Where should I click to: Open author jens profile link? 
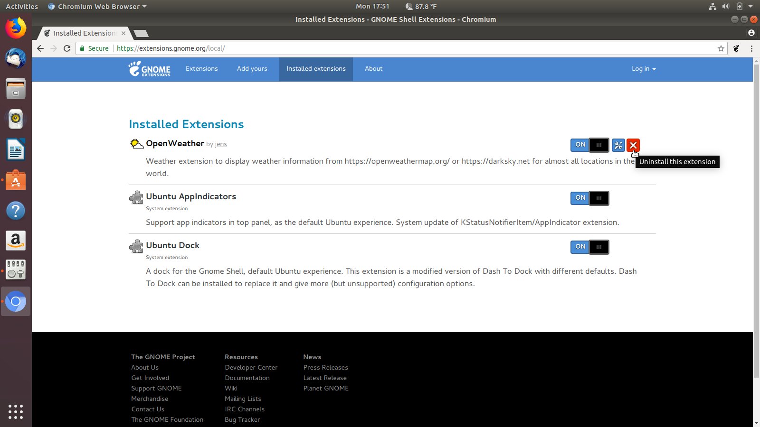pyautogui.click(x=221, y=144)
